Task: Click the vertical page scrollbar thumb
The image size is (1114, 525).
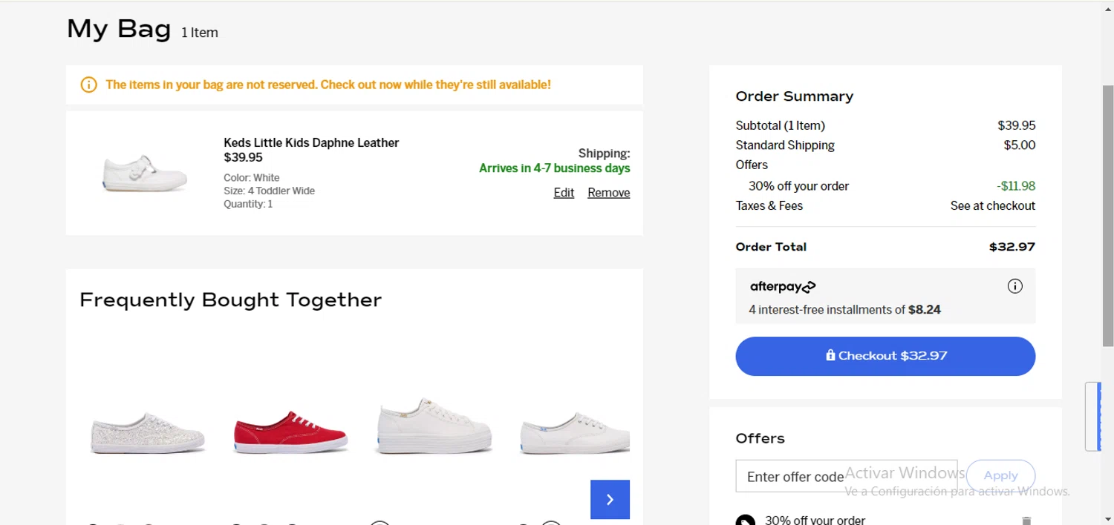Action: (1107, 215)
